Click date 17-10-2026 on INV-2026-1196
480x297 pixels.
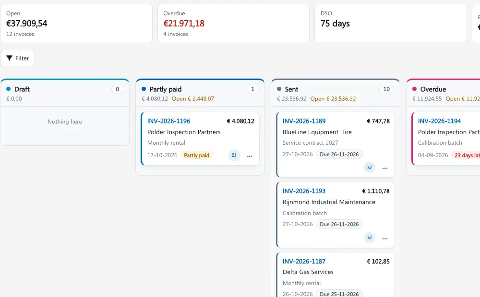tap(162, 155)
